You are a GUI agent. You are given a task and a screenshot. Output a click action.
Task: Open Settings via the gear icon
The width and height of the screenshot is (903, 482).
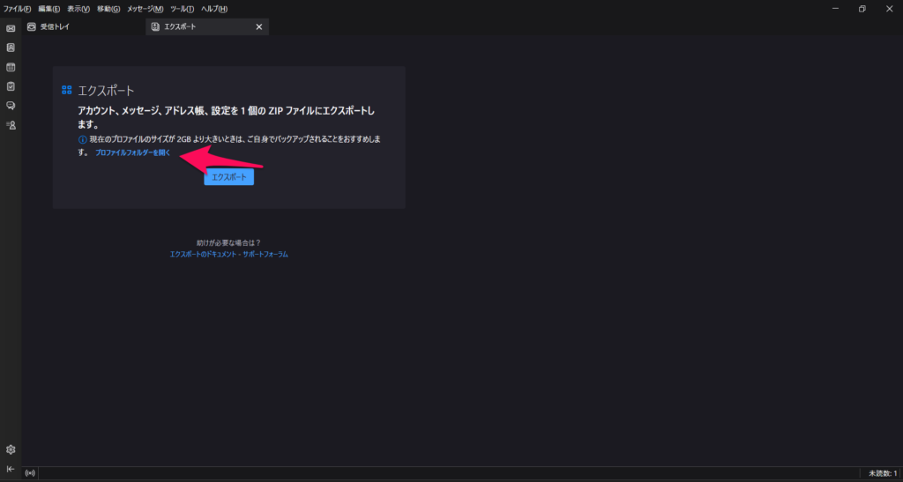point(11,449)
